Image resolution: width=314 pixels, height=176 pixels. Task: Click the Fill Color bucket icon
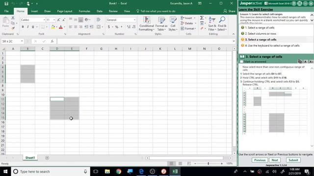53,27
